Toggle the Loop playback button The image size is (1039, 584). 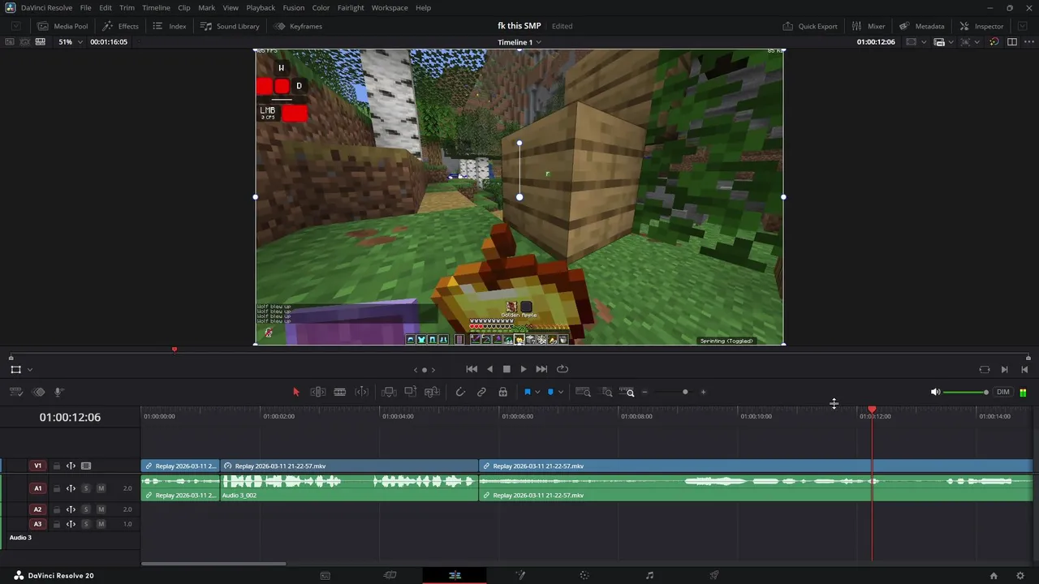[563, 369]
